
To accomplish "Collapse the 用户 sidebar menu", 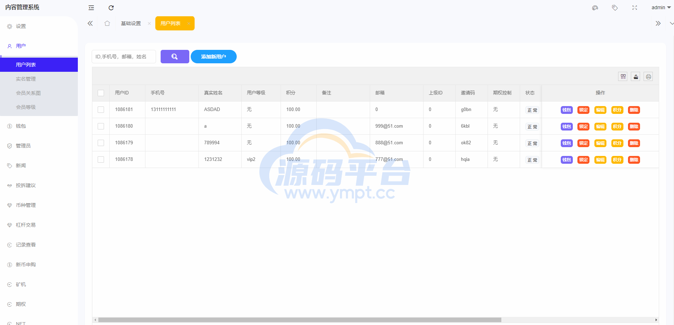I will 39,46.
